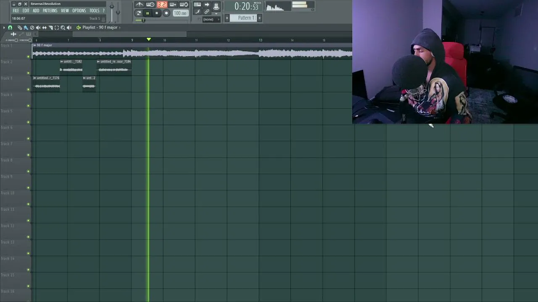Click the note/slide curve icon
The height and width of the screenshot is (302, 538).
pyautogui.click(x=197, y=12)
